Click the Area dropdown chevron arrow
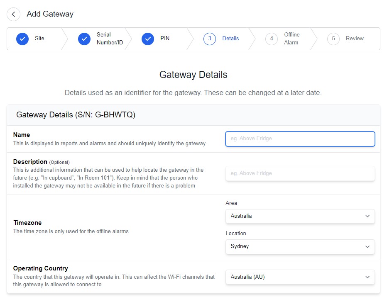Screen dimensions: 387x297 (367, 216)
